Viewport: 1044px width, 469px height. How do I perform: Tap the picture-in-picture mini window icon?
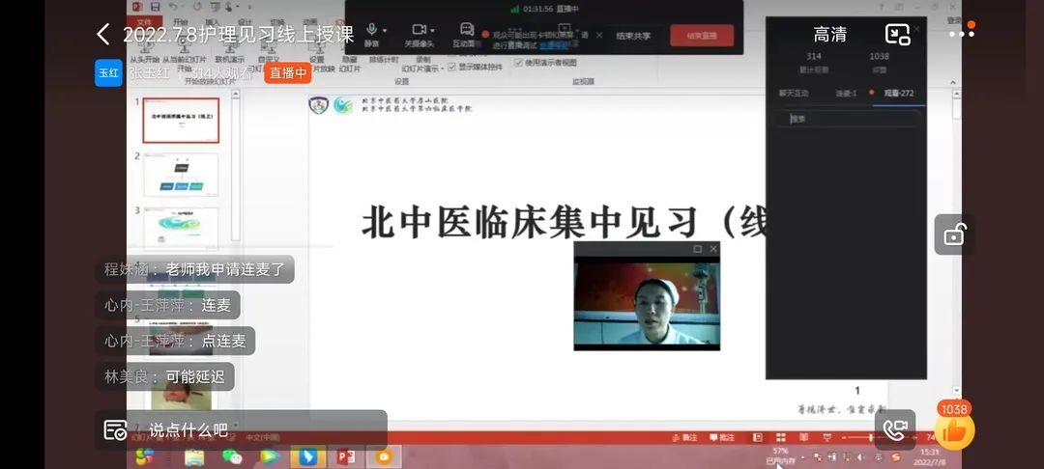898,35
